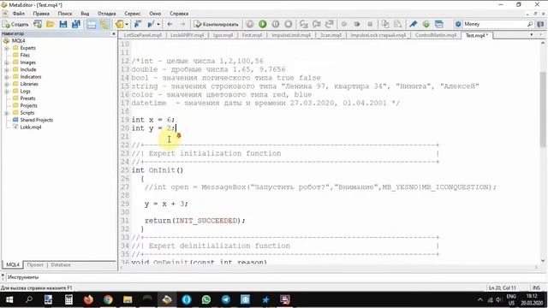The width and height of the screenshot is (548, 308).
Task: Click the MQL Wizard styler icon
Action: pos(120,24)
